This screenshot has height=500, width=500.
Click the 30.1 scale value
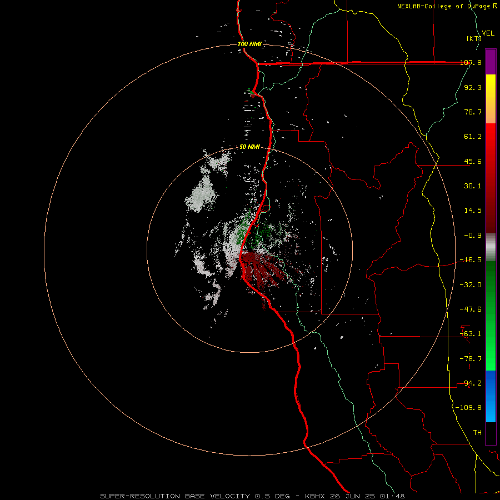tap(473, 186)
